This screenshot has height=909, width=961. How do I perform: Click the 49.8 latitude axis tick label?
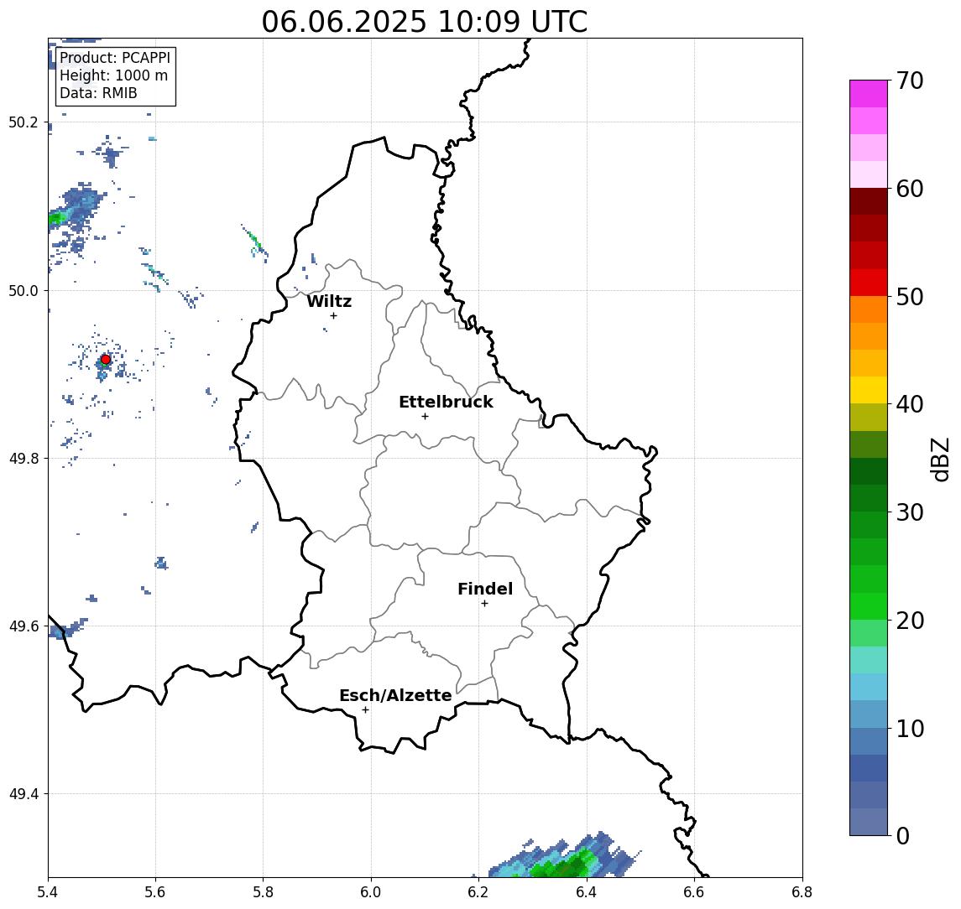tap(24, 458)
